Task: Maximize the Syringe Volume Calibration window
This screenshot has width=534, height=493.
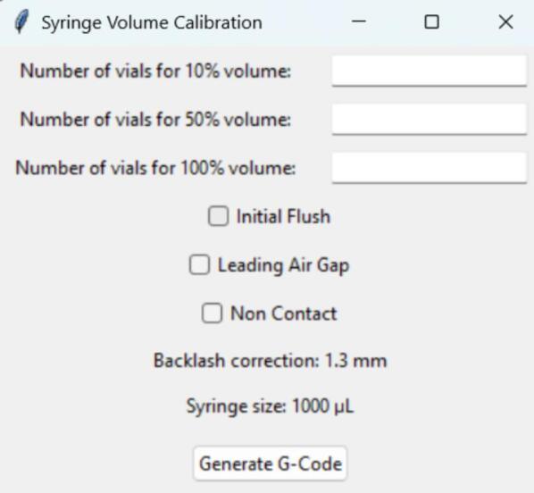Action: click(x=431, y=22)
